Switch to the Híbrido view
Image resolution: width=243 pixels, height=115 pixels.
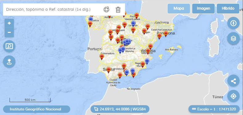click(x=228, y=9)
